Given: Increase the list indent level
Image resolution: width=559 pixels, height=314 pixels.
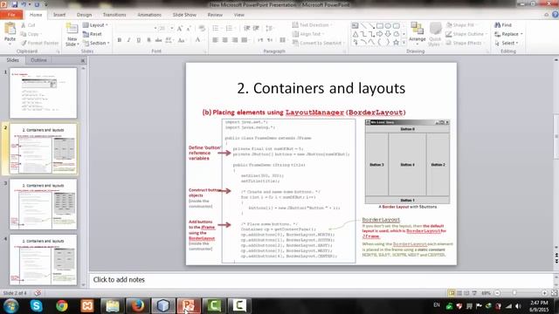Looking at the screenshot, I should click(256, 29).
